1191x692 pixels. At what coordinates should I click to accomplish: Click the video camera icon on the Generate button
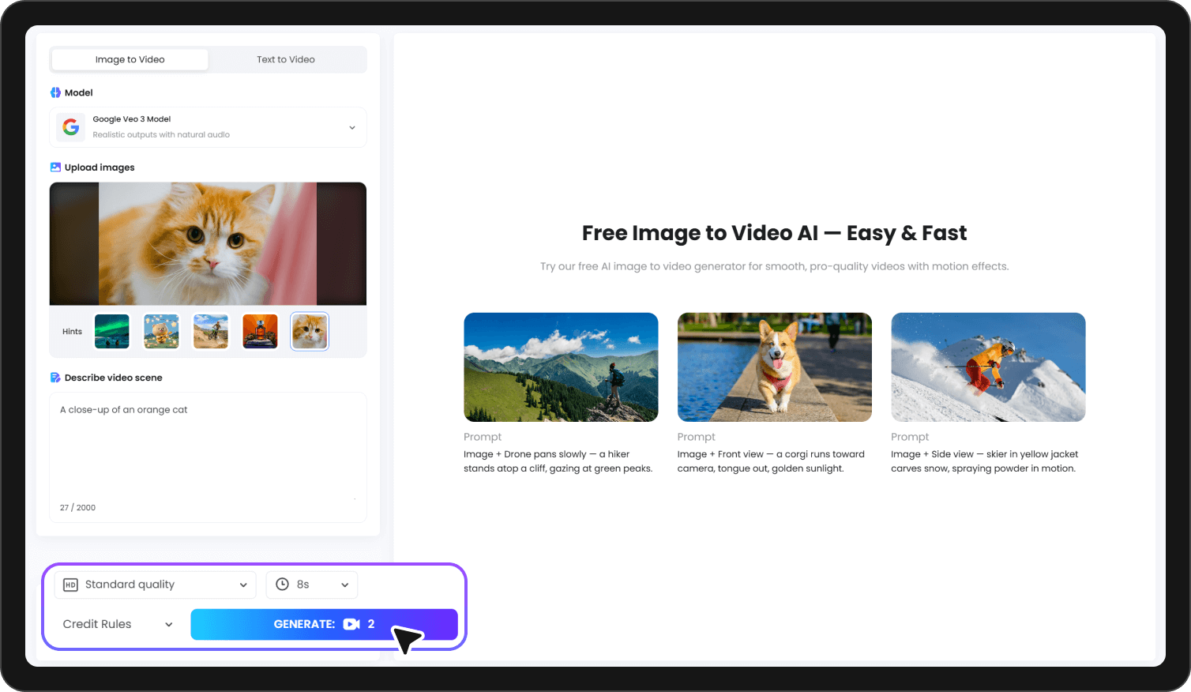(x=351, y=623)
